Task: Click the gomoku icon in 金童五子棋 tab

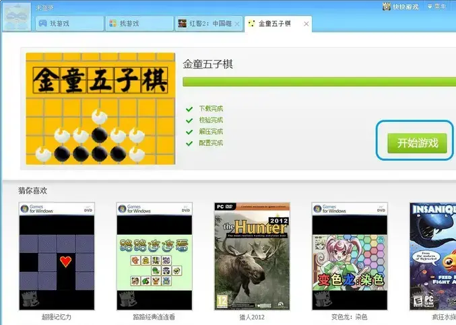Action: coord(251,24)
